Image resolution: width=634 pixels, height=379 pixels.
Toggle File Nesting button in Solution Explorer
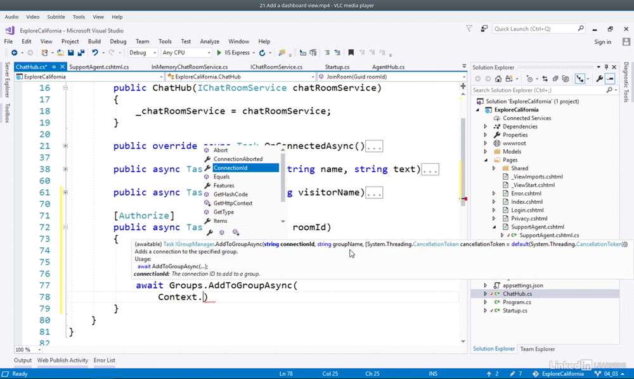coord(580,78)
